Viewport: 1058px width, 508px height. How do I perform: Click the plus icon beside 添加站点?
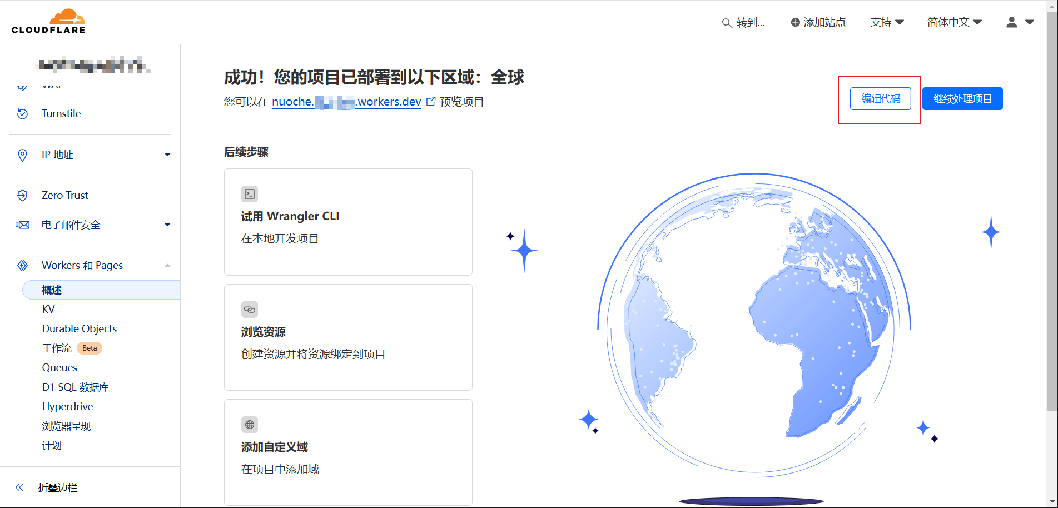click(796, 22)
